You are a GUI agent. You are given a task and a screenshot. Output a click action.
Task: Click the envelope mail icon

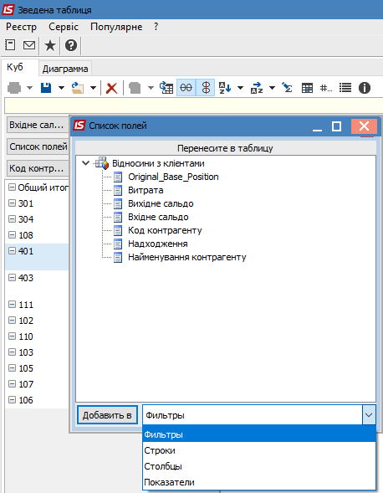click(29, 45)
